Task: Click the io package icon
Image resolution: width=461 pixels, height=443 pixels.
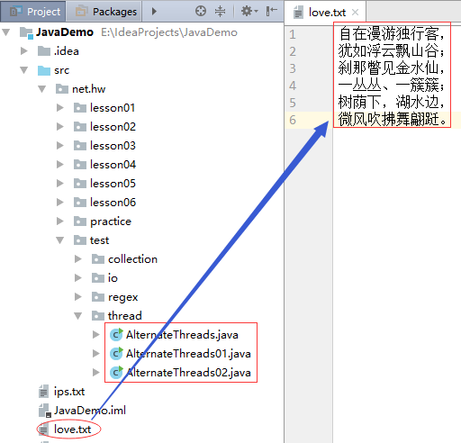Action: [98, 278]
